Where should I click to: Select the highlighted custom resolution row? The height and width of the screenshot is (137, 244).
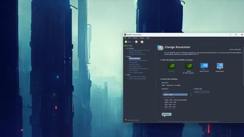pos(175,94)
